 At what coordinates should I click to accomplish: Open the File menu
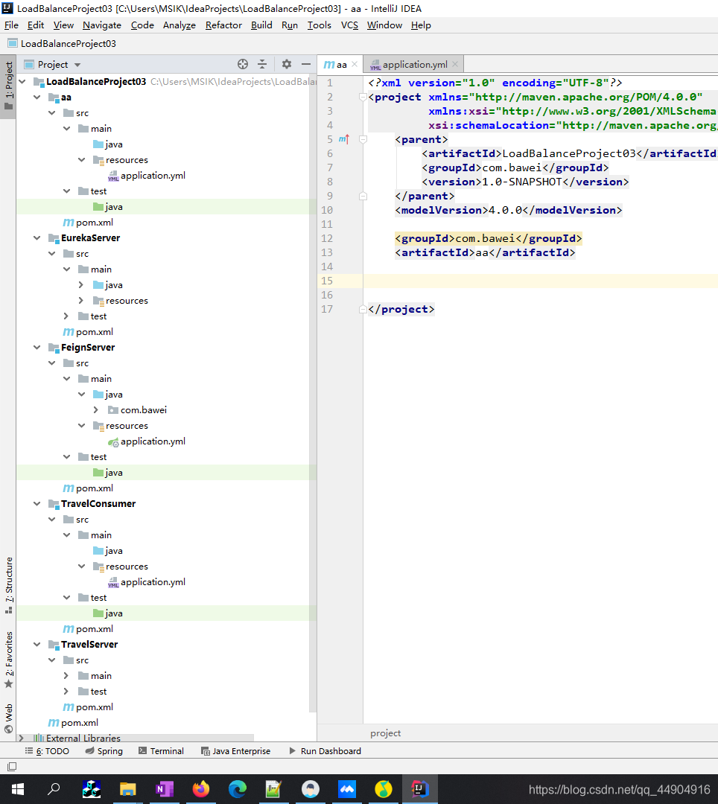point(11,25)
